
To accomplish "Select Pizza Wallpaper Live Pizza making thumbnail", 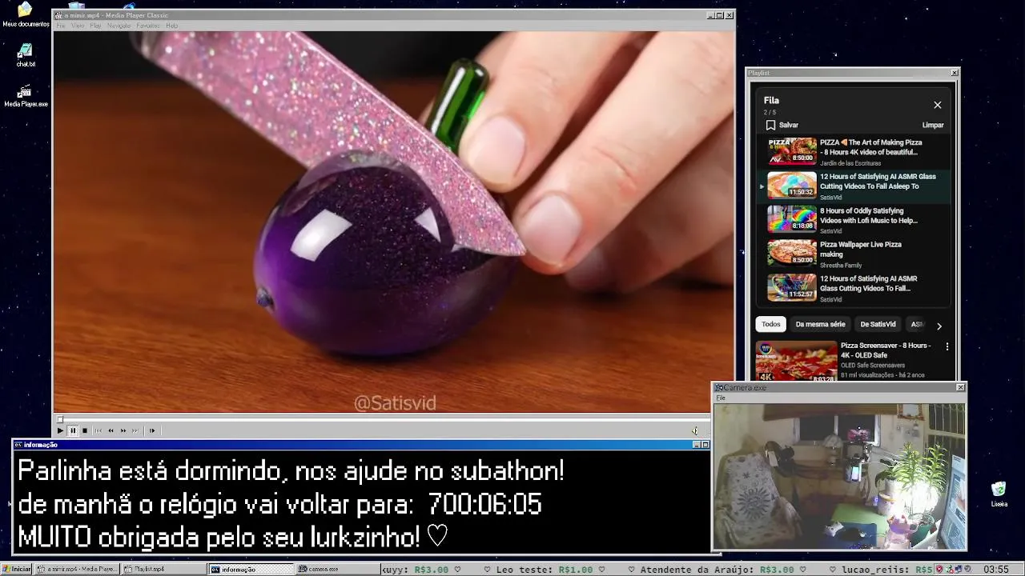I will click(x=792, y=253).
